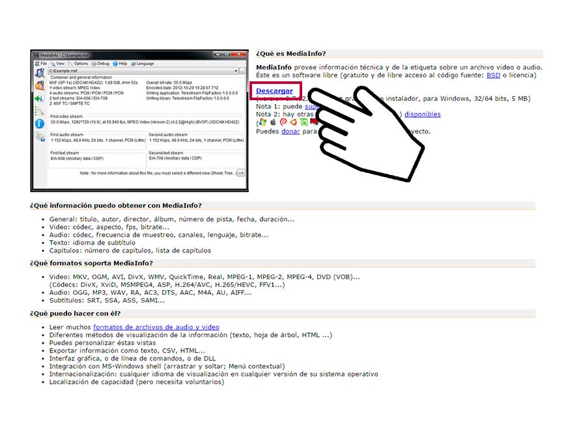
Task: Click the MediaInfo title bar app icon
Action: coord(36,55)
